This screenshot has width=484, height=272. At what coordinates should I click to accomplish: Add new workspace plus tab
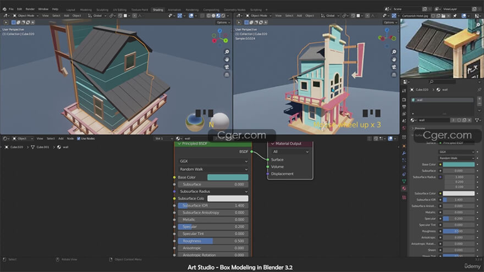[x=267, y=10]
